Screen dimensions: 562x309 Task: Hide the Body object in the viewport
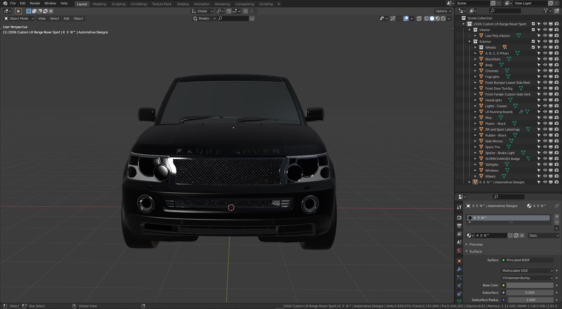point(545,65)
